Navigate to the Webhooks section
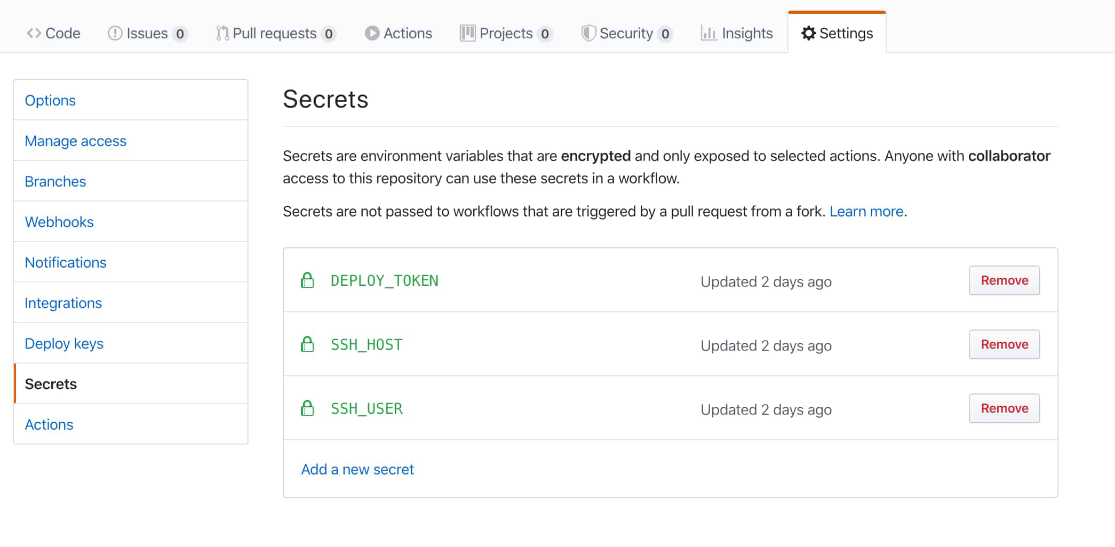Viewport: 1115px width, 547px height. 59,222
